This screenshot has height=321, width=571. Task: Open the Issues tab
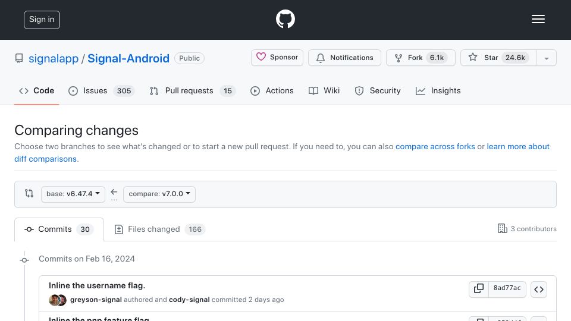[102, 90]
